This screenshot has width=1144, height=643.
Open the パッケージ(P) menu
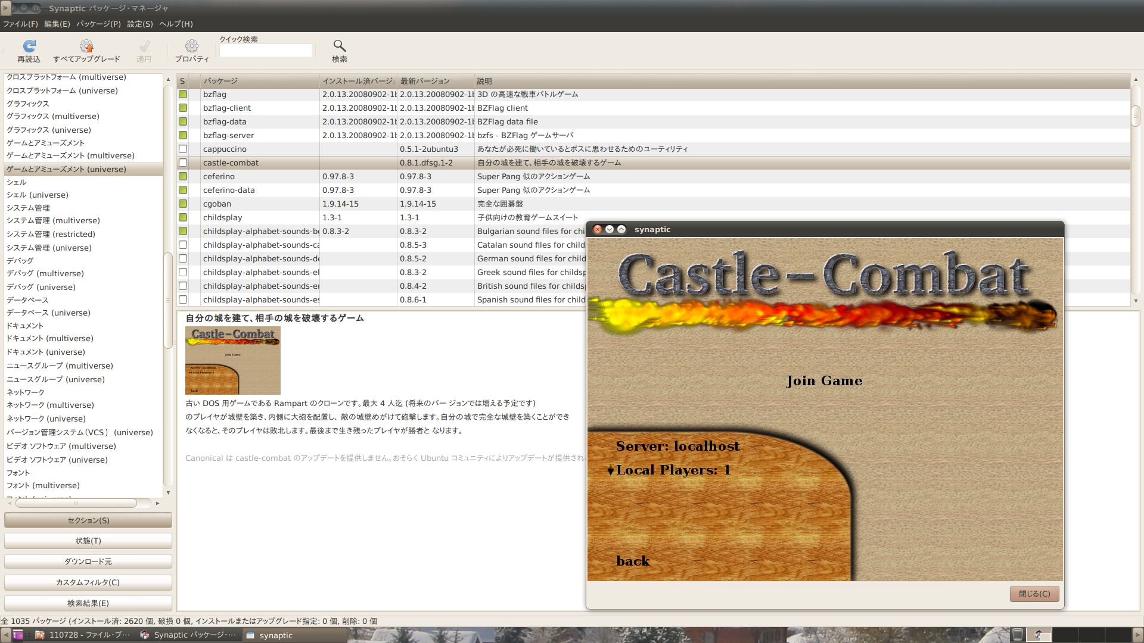click(x=98, y=24)
